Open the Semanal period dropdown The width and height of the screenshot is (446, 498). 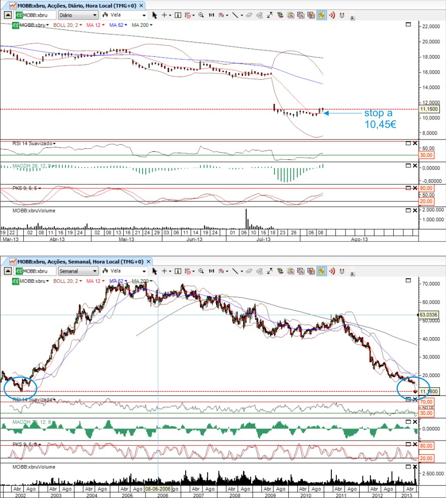click(x=78, y=271)
